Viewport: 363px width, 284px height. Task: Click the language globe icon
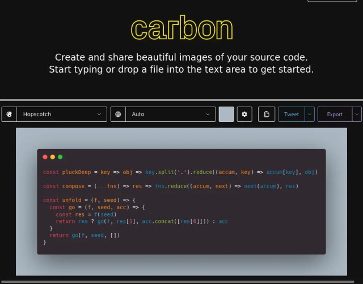pos(118,114)
